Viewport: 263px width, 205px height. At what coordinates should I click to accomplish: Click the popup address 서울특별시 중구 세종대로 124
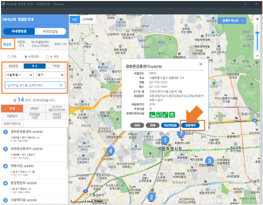pyautogui.click(x=167, y=78)
